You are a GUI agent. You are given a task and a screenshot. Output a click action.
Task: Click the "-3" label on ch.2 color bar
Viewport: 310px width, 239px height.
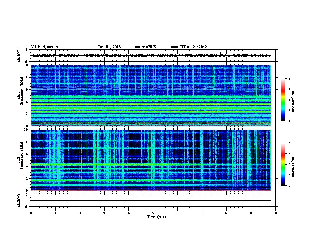click(288, 143)
